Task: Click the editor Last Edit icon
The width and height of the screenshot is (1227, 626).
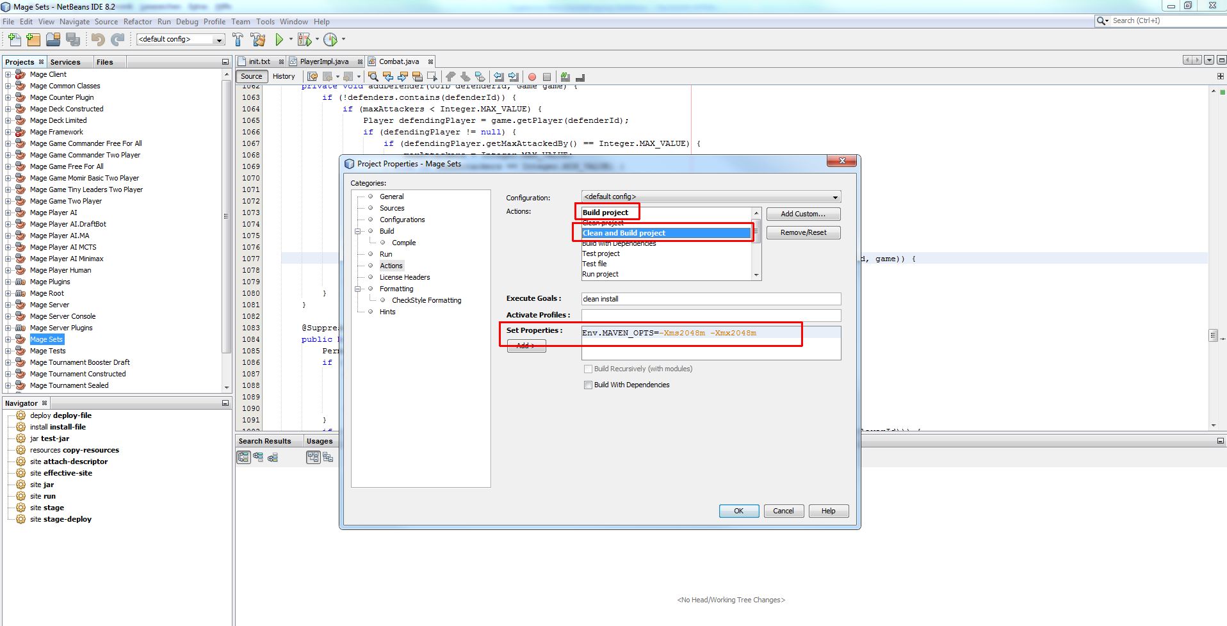Action: click(313, 76)
